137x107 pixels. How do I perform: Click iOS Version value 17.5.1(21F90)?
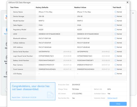[77, 94]
